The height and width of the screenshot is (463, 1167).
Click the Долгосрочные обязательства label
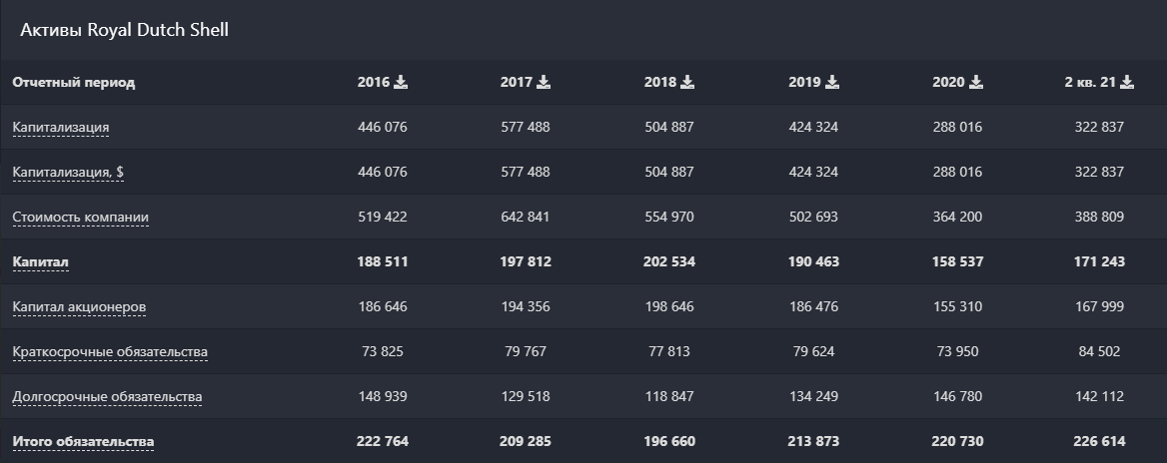coord(107,396)
